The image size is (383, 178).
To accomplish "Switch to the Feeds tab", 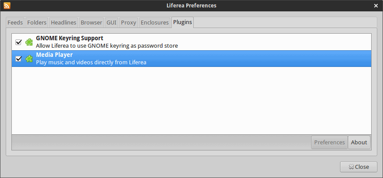I will [x=15, y=23].
